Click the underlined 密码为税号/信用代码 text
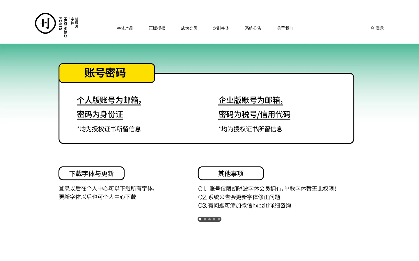This screenshot has height=261, width=419. [255, 115]
